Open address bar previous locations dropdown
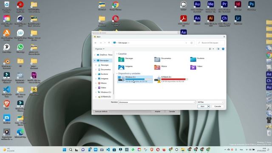272x153 pixels. coord(186,42)
